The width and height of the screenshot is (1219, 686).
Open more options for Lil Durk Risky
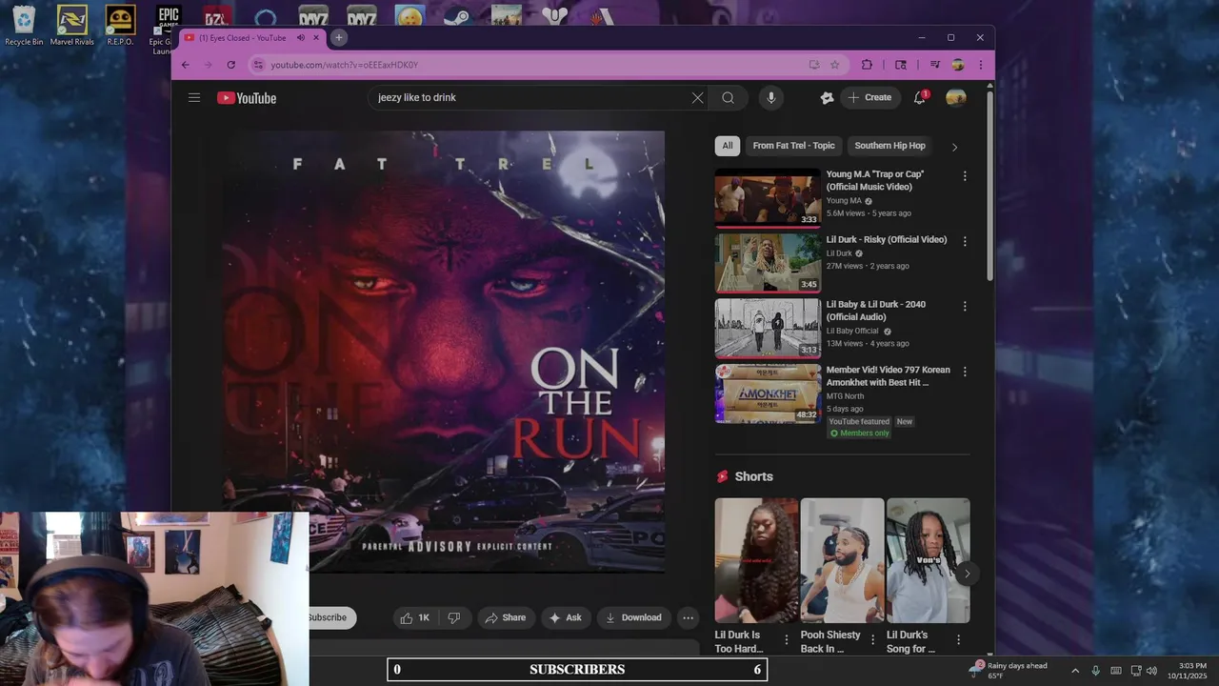[x=965, y=241]
